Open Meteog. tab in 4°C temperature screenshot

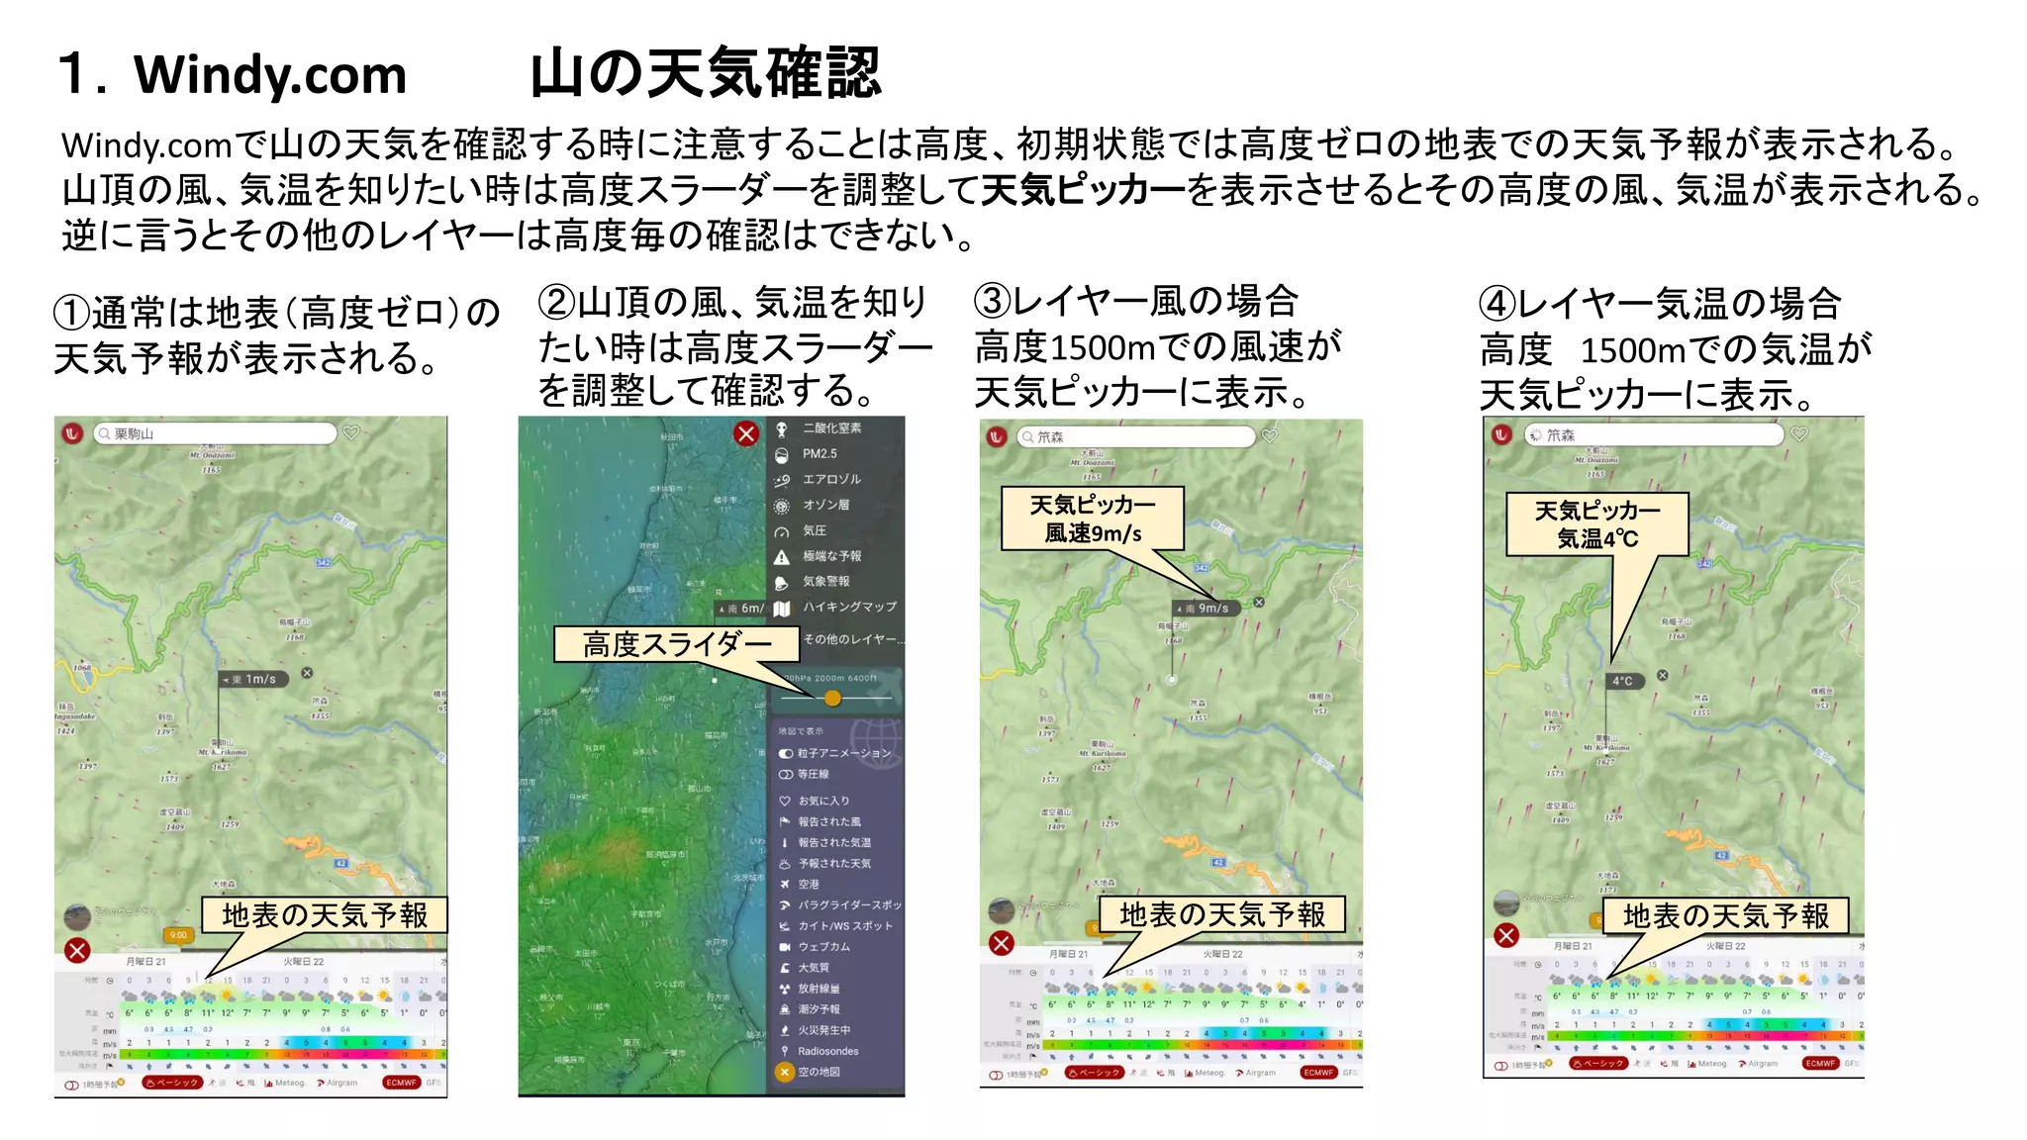pos(1708,1064)
